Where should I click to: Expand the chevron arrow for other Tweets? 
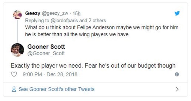point(177,89)
